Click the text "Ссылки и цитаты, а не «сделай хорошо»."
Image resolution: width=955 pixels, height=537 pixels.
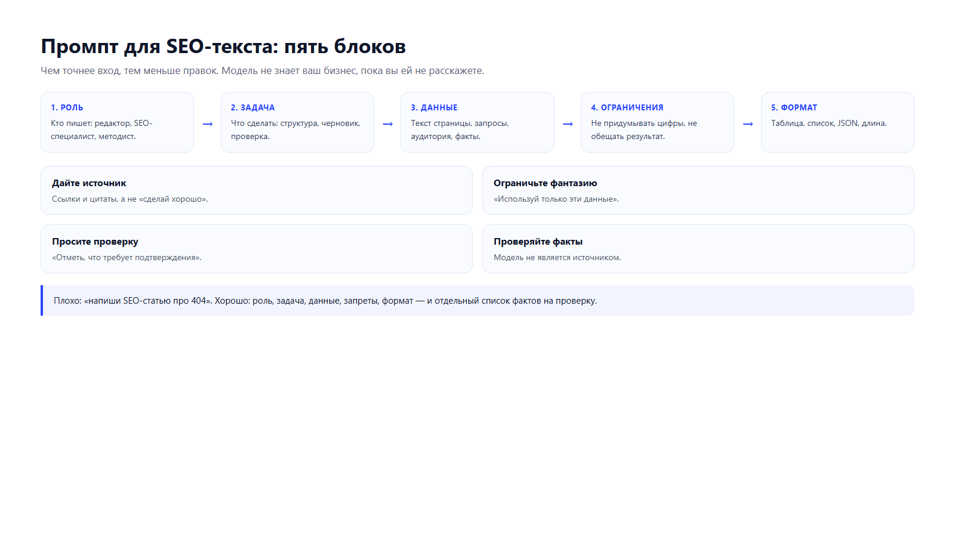[x=130, y=199]
